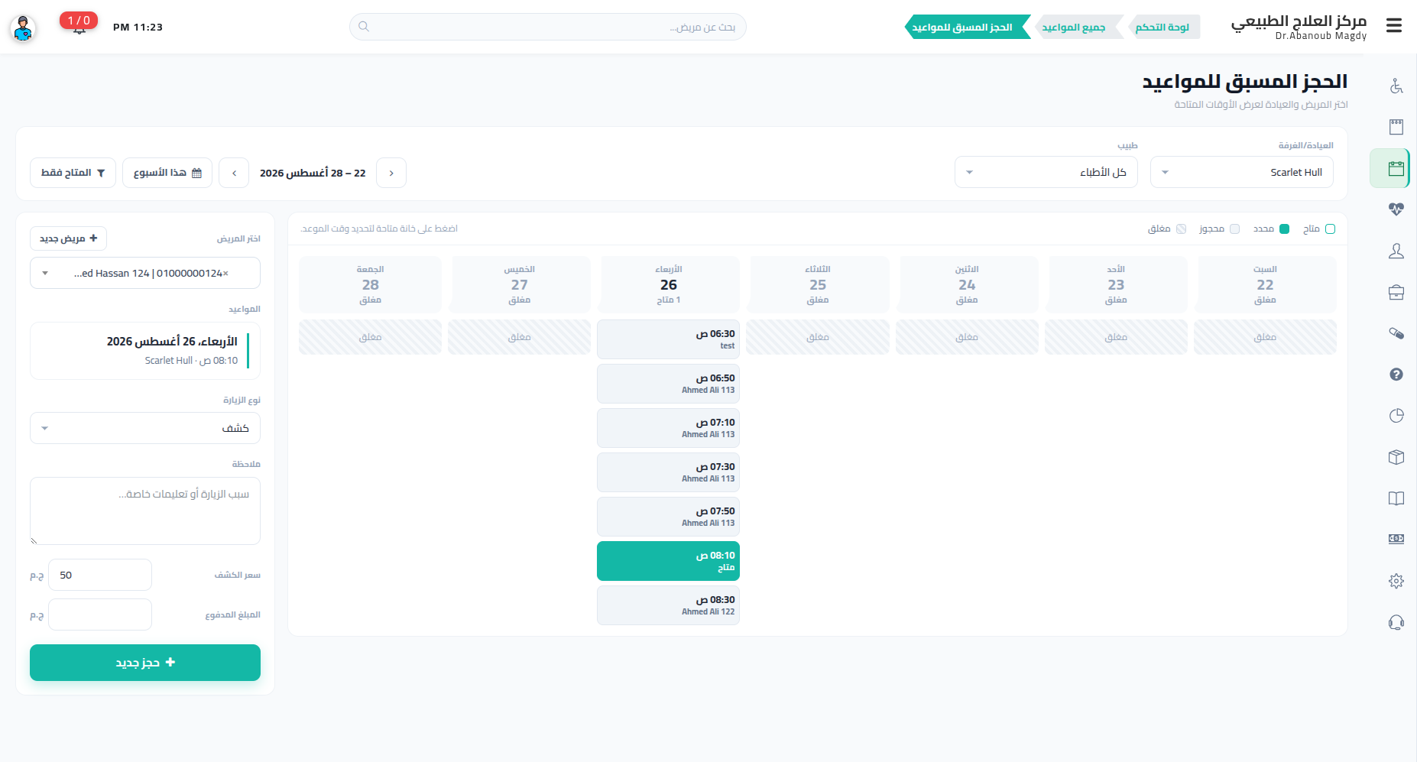Toggle the محجوز legend checkbox
This screenshot has width=1417, height=762.
tap(1234, 229)
